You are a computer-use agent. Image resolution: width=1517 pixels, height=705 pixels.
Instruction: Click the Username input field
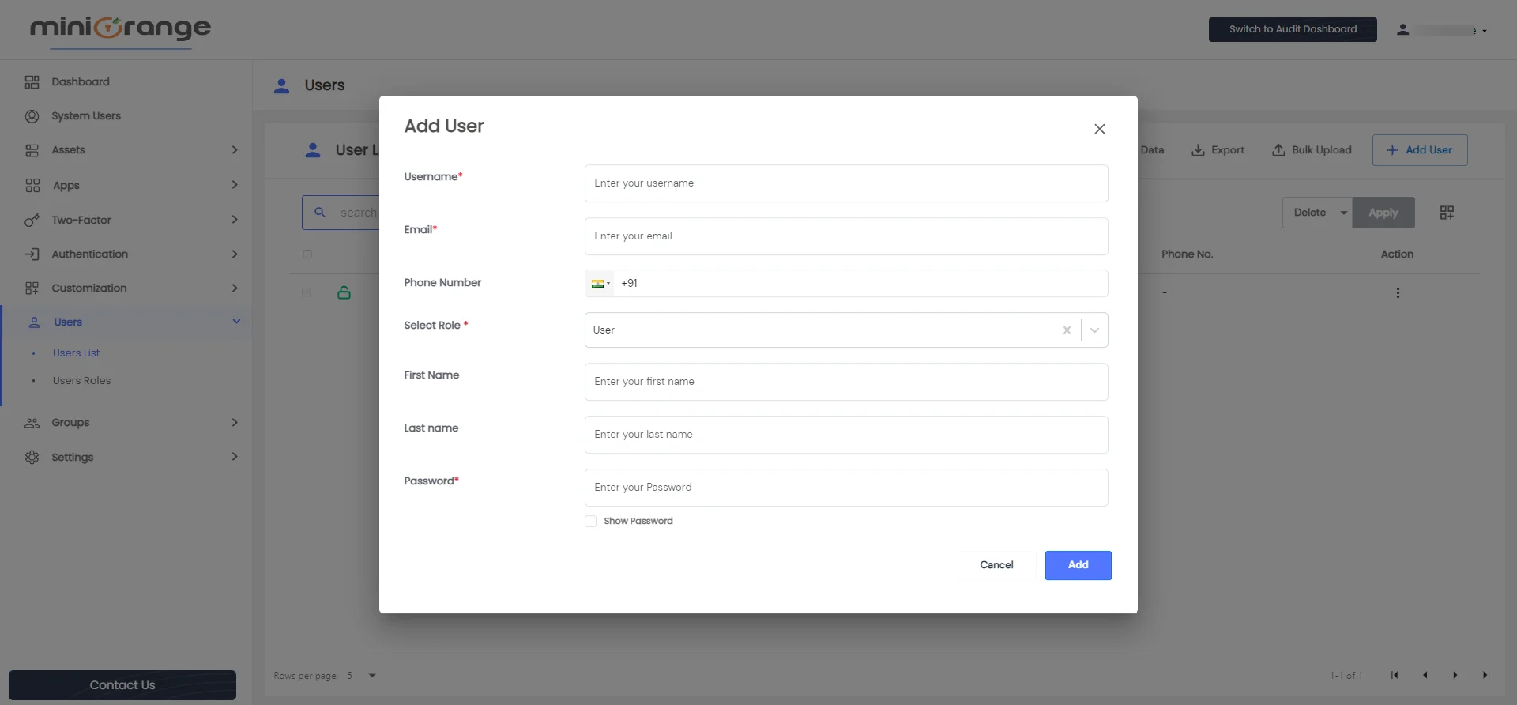846,183
